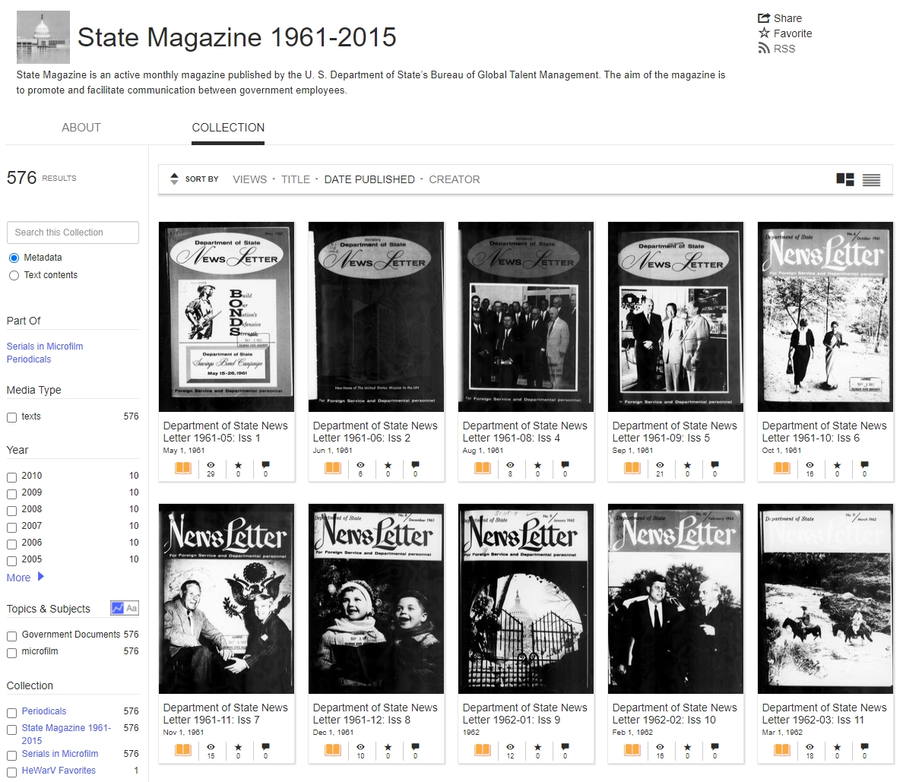Click the book icon under 1961-11: Iss 7
The height and width of the screenshot is (782, 903).
(183, 750)
